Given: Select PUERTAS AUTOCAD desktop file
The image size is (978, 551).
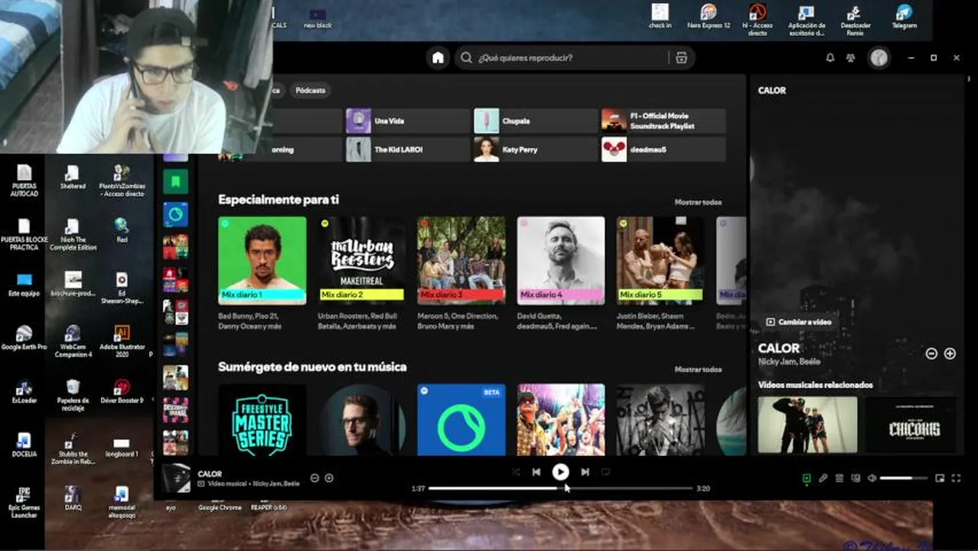Looking at the screenshot, I should (24, 181).
